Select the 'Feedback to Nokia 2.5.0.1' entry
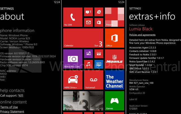Screen dimensions: 181x114 pyautogui.click(x=143, y=54)
